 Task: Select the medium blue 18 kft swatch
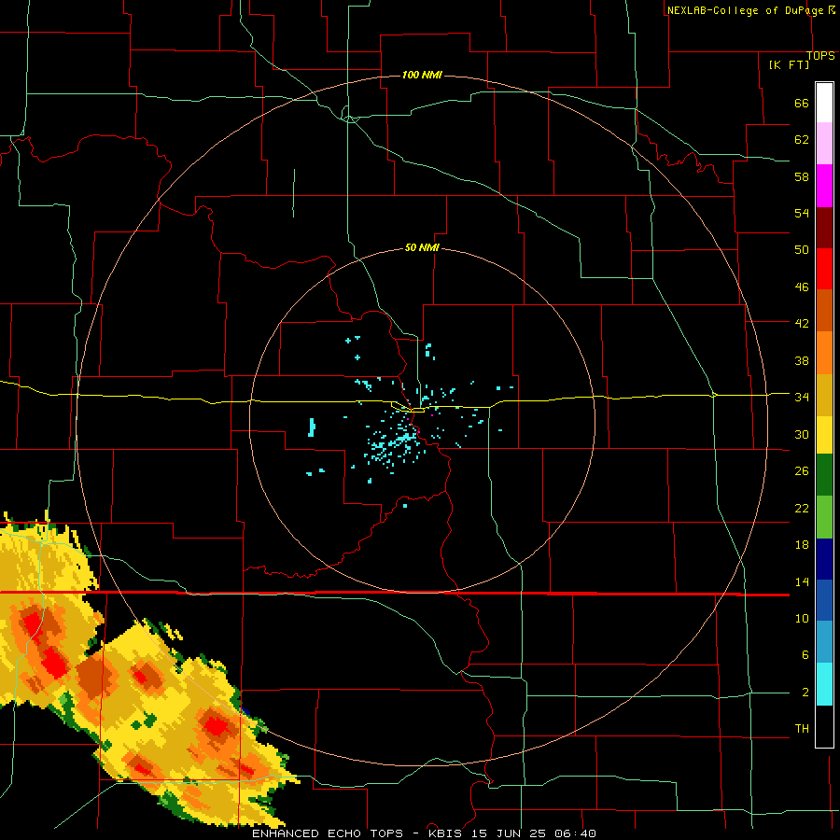coord(824,600)
